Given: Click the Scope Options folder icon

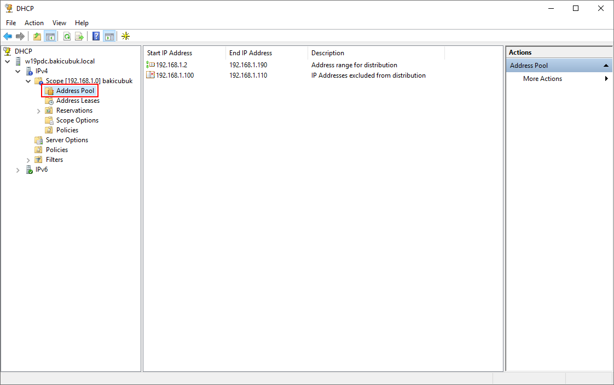Looking at the screenshot, I should (x=49, y=120).
